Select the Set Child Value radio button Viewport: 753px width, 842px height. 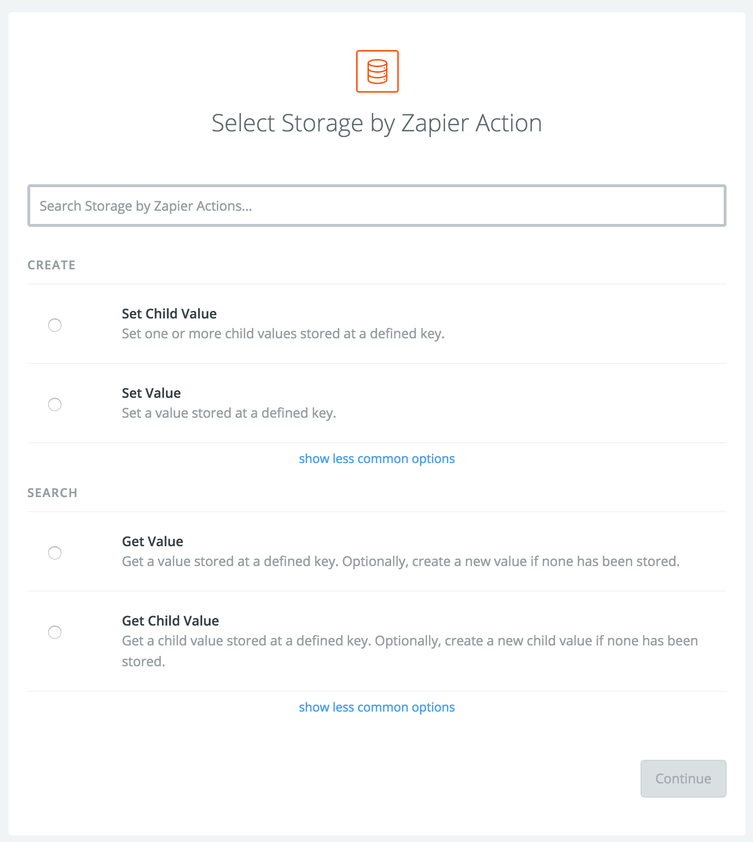click(x=55, y=325)
